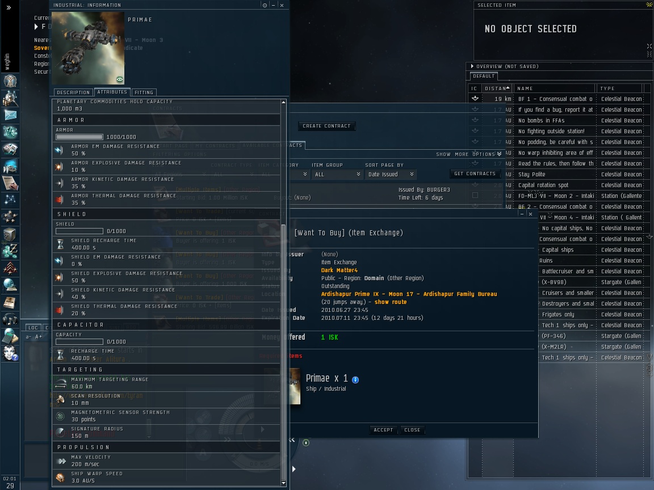Click shield recharge time hourglass icon
This screenshot has width=654, height=490.
(60, 244)
